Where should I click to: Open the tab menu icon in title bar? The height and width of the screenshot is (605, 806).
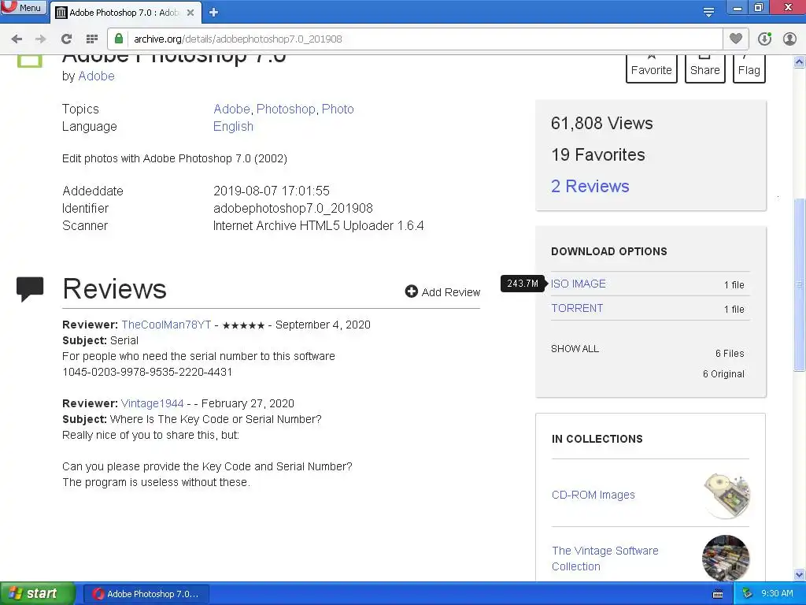coord(708,12)
